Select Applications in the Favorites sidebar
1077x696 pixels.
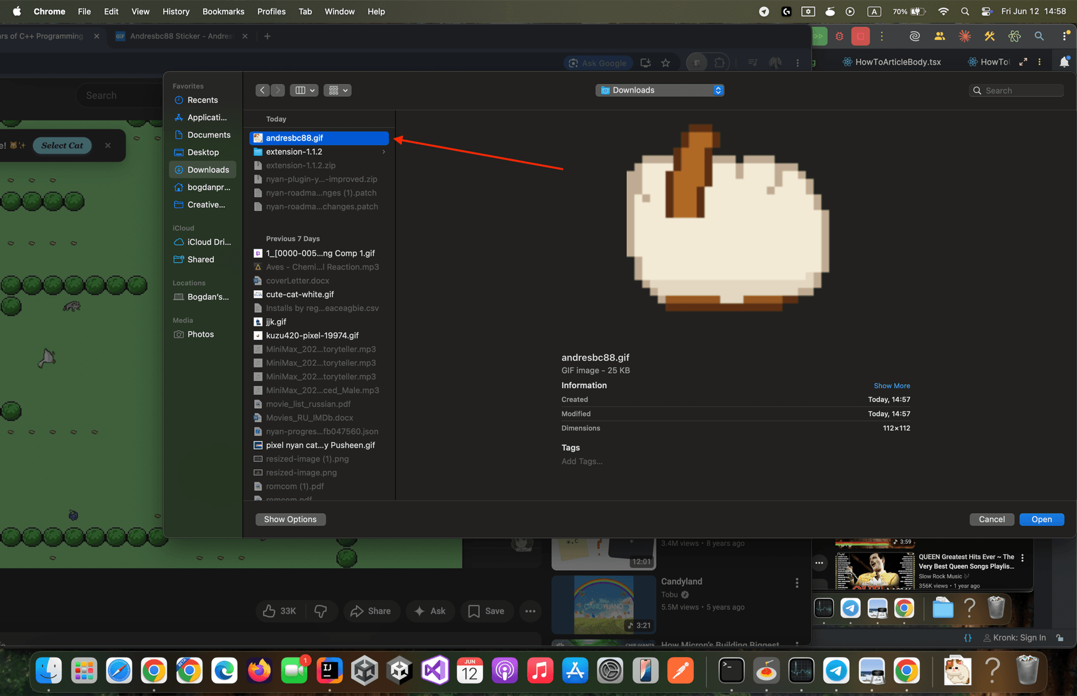(202, 117)
